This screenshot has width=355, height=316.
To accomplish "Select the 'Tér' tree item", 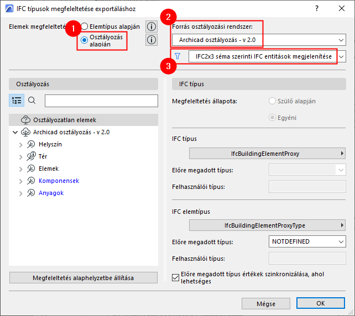I will pos(43,156).
